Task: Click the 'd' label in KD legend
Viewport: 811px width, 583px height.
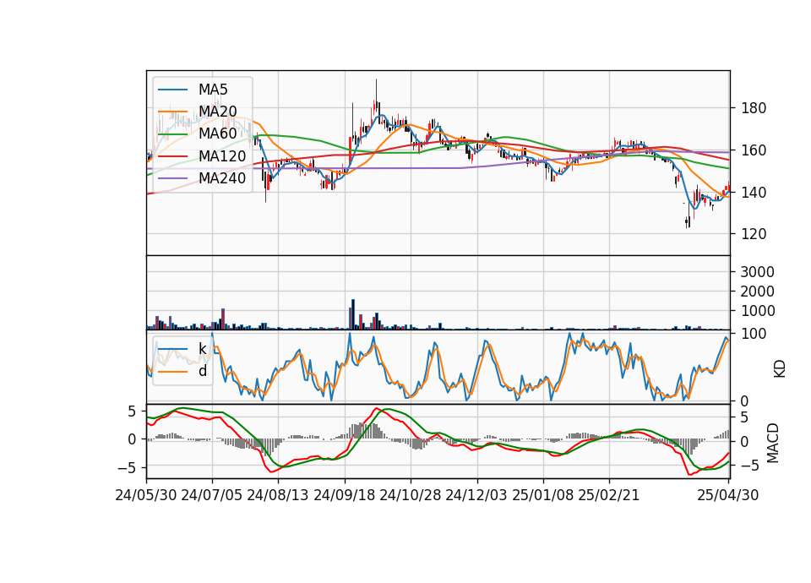Action: 203,371
